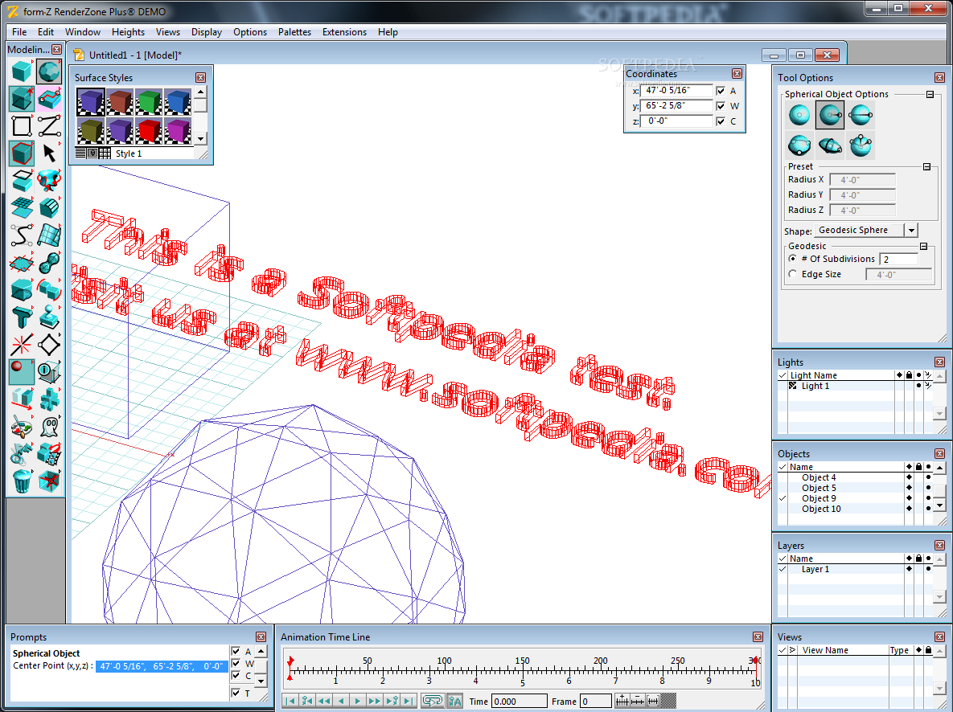Click the # Of Subdivisions value field
Viewport: 953px width, 712px height.
pyautogui.click(x=899, y=260)
